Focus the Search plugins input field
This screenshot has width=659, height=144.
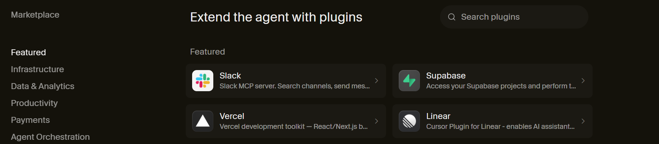pos(514,17)
